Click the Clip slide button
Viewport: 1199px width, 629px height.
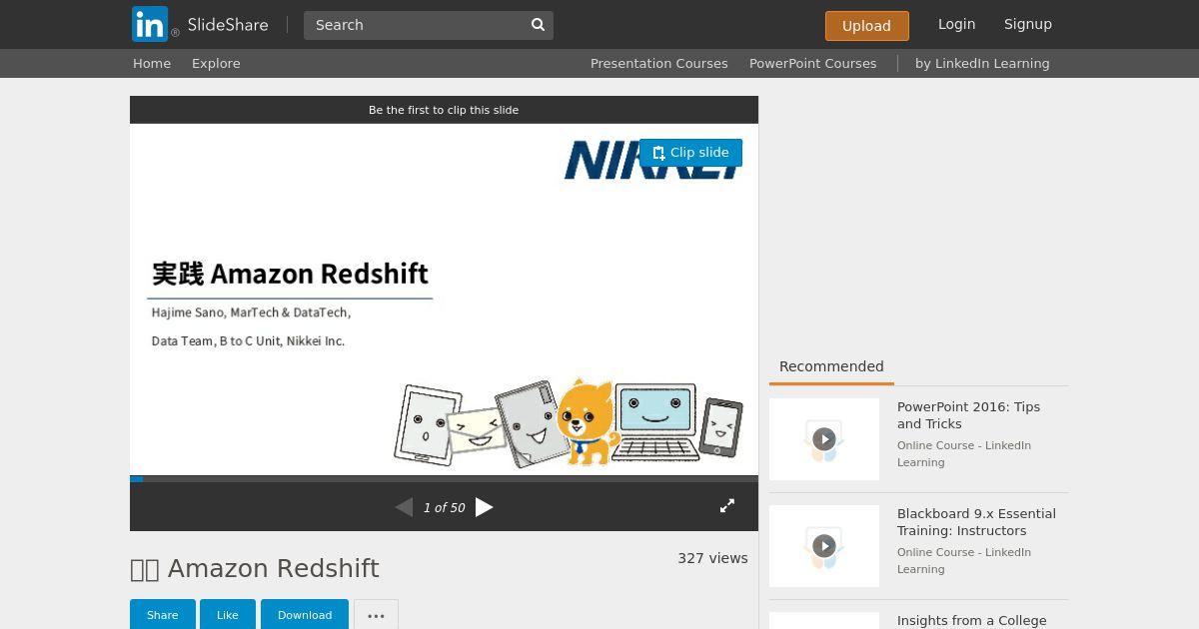pos(690,153)
